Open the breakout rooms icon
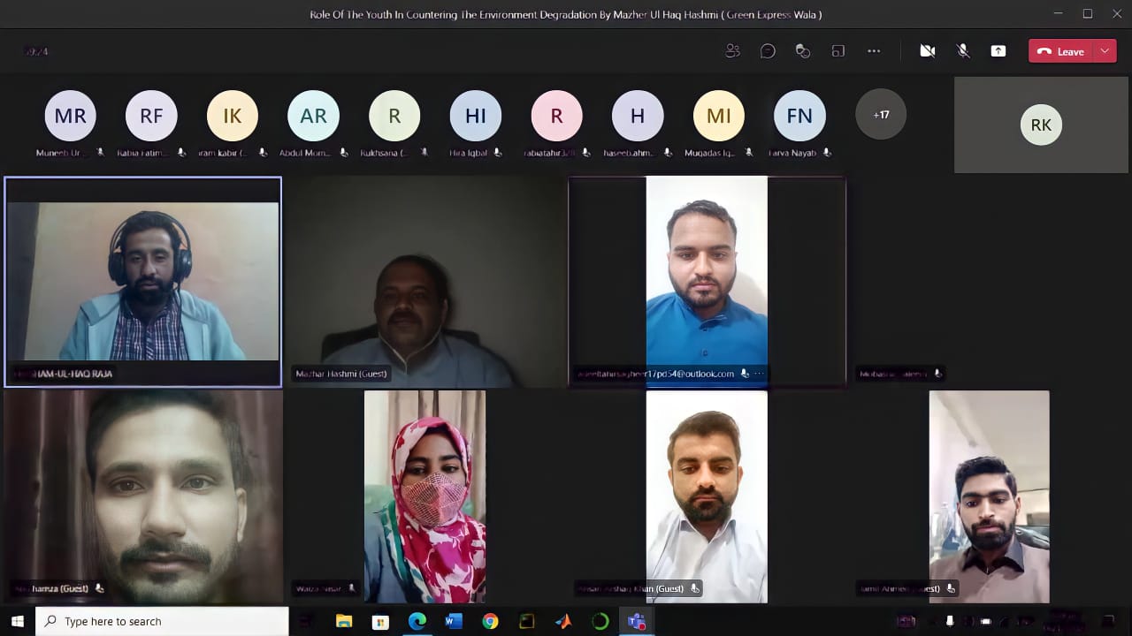Image resolution: width=1132 pixels, height=636 pixels. point(838,51)
